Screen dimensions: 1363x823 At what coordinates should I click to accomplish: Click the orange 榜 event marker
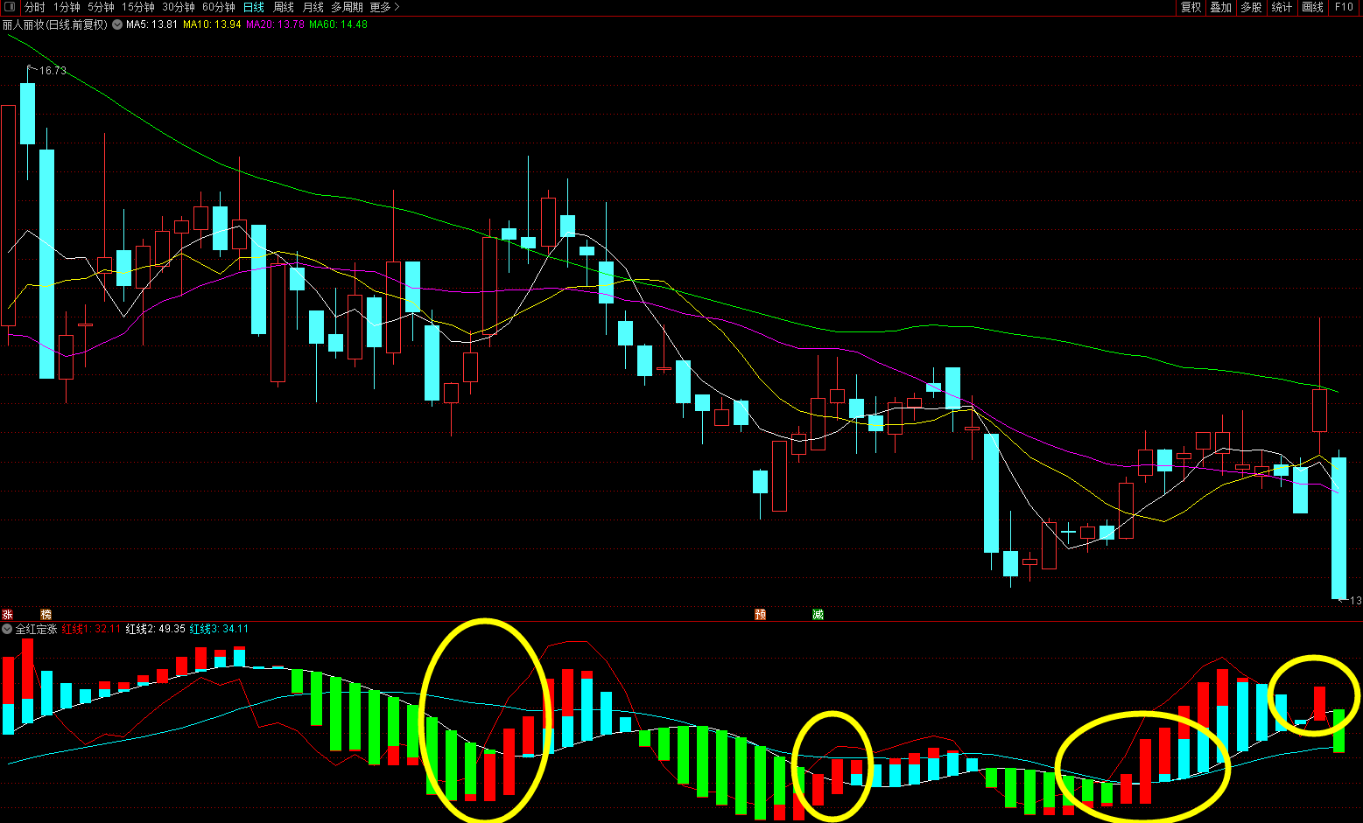[x=46, y=615]
